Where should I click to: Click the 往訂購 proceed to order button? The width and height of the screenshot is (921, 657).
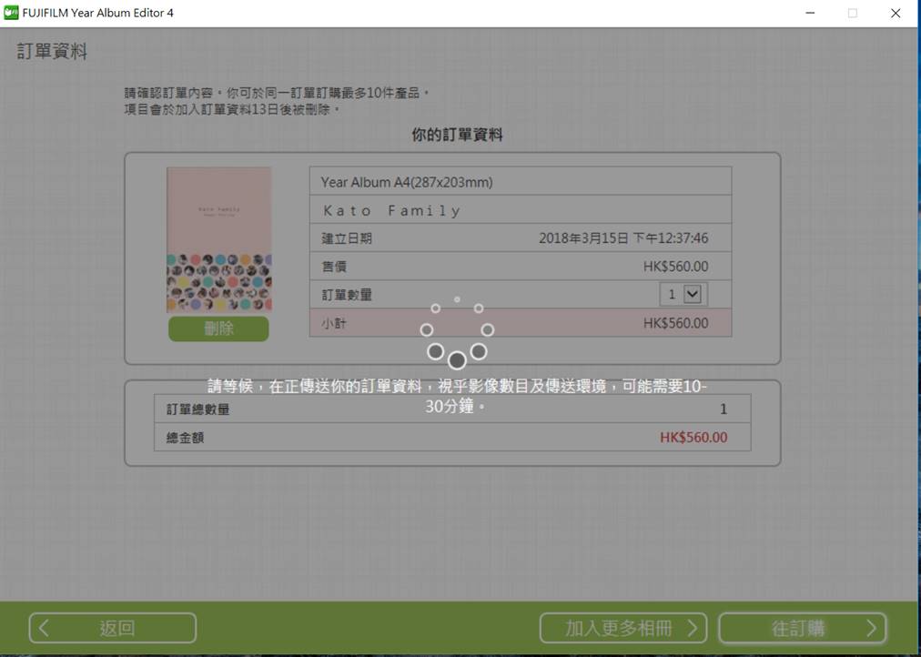(x=803, y=628)
